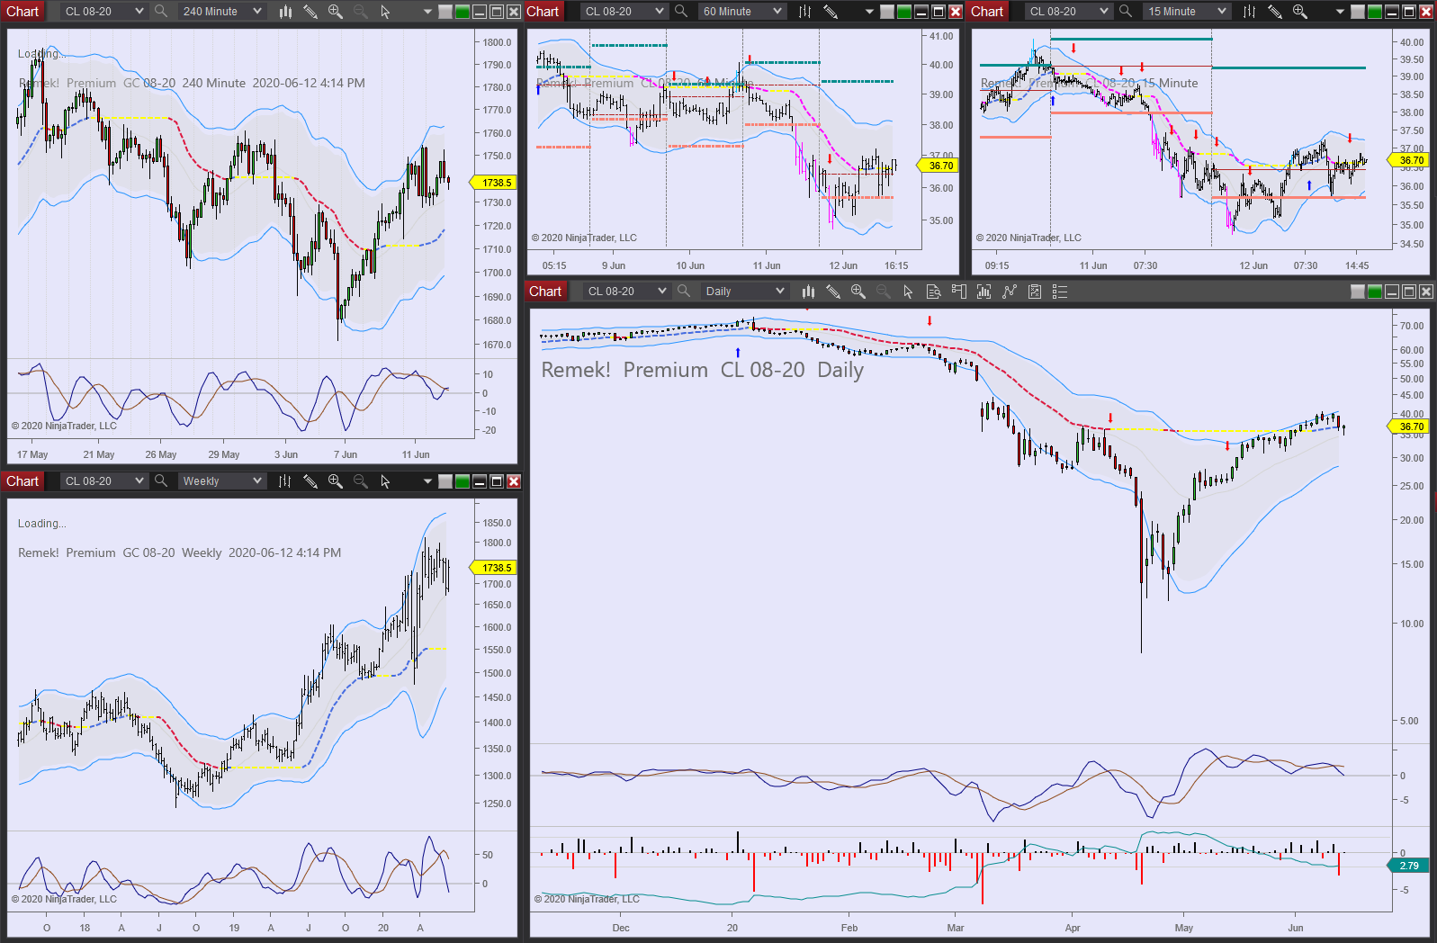Open CL 08-20 instrument dropdown in 240 Minute chart
The width and height of the screenshot is (1437, 943).
tap(103, 12)
